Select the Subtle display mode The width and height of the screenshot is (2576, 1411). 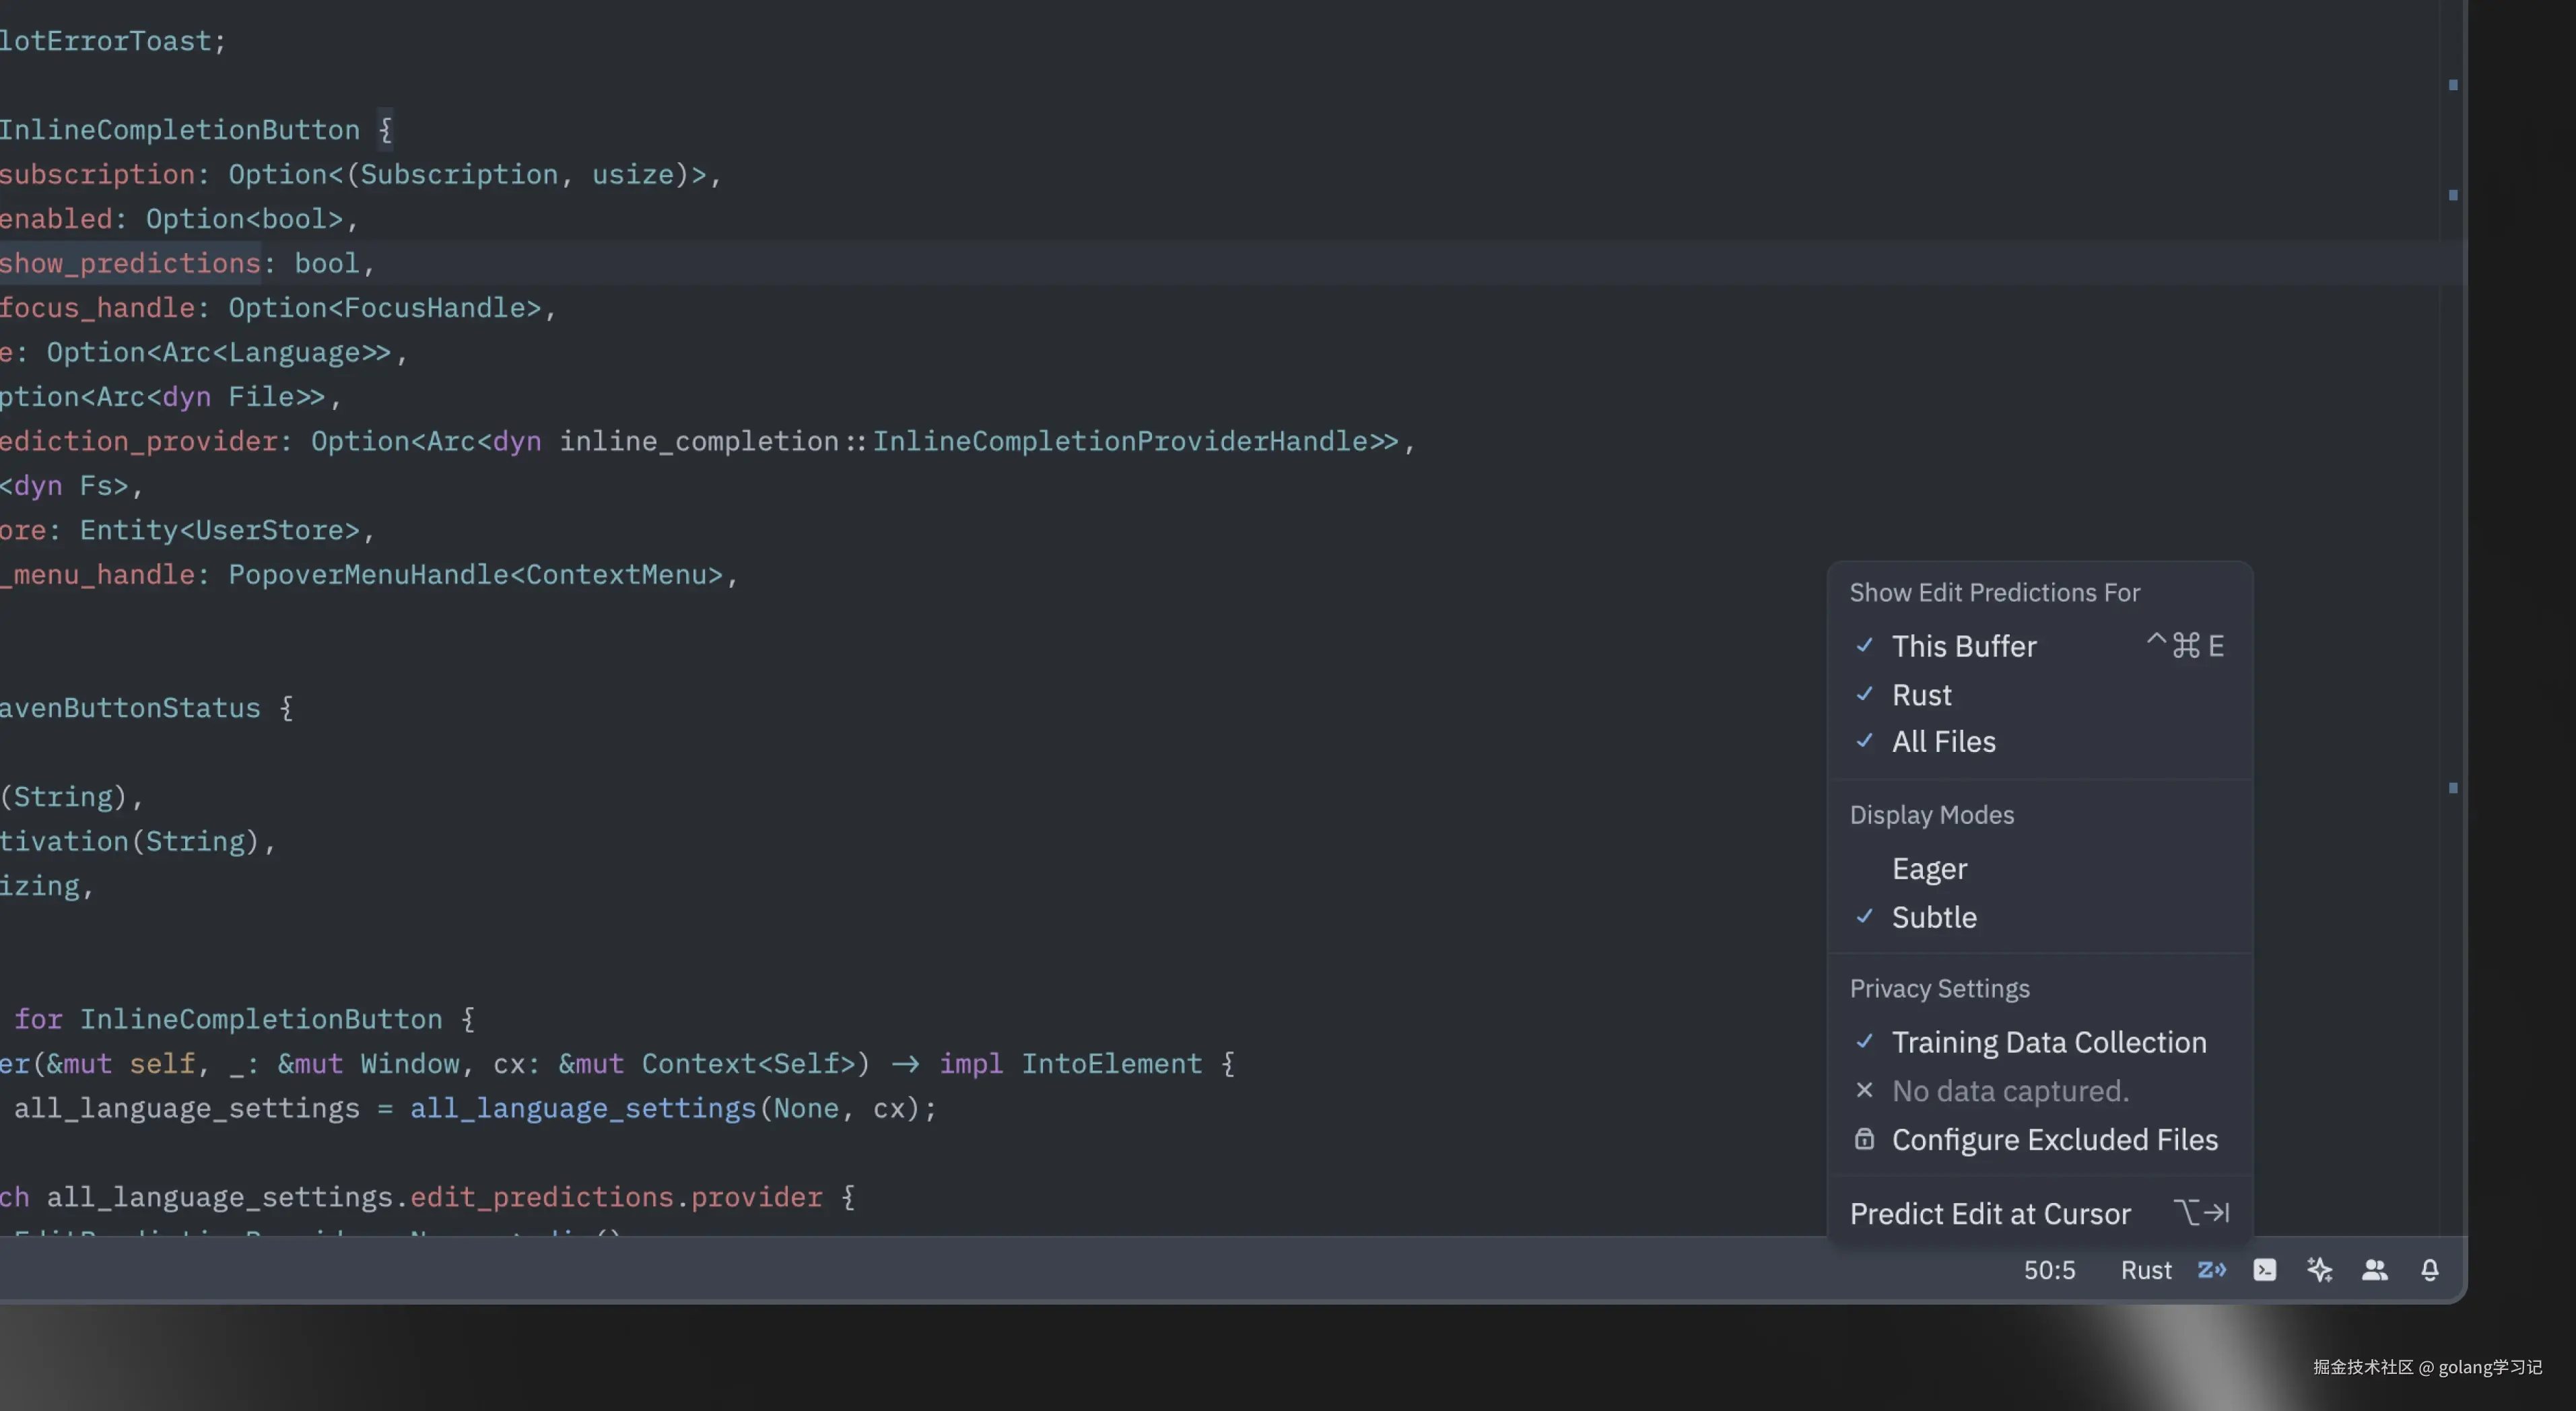click(1933, 917)
